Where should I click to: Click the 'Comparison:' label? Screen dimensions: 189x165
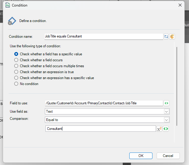pos(19,119)
